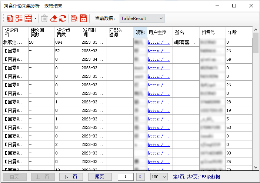Image resolution: width=260 pixels, height=183 pixels.
Task: Click the trash delete icon
Action: pos(44,18)
